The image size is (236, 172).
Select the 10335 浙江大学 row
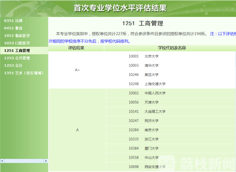[x=171, y=139]
